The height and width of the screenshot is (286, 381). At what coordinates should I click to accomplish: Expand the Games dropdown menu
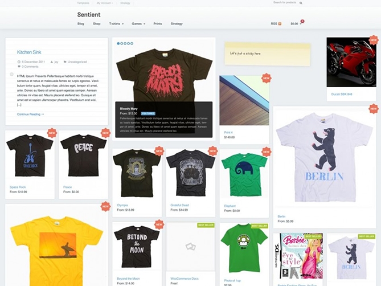[x=138, y=24]
